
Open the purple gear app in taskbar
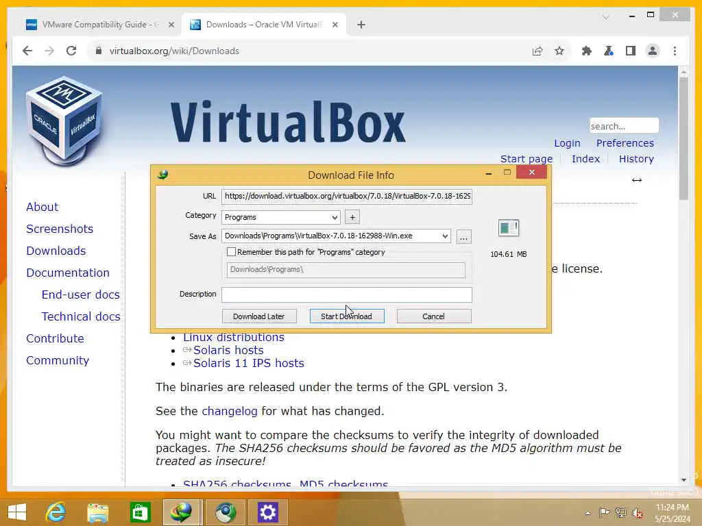tap(268, 512)
